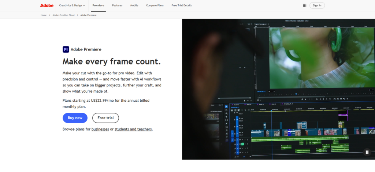
Task: Open the apps grid icon
Action: click(x=304, y=5)
